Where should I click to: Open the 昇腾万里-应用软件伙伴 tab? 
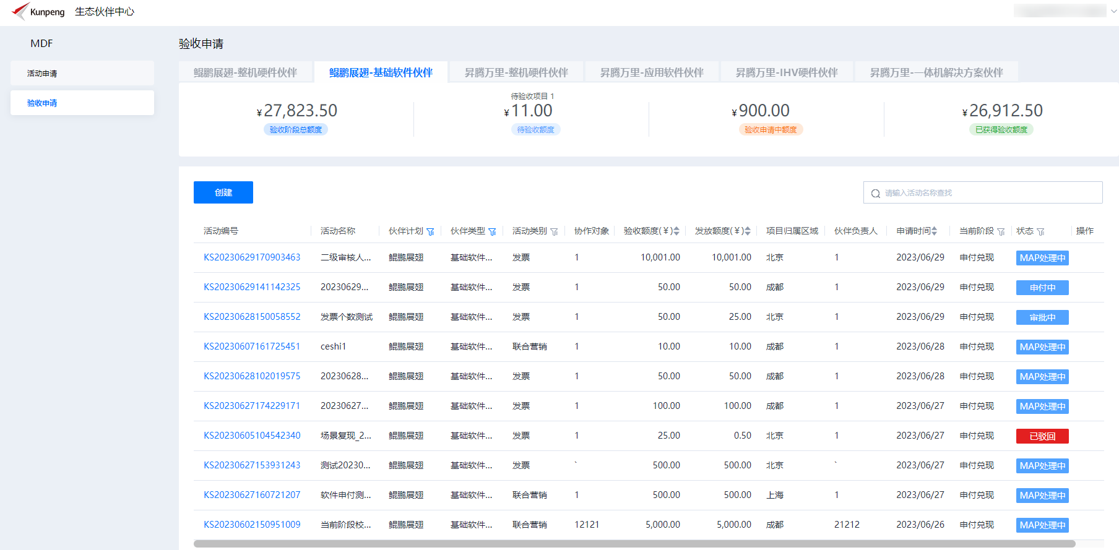click(x=652, y=72)
